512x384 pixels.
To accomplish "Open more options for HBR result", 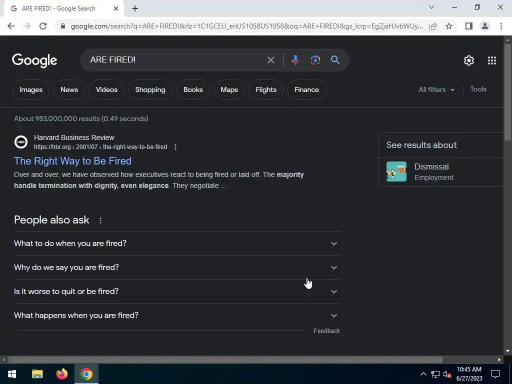I will (175, 147).
